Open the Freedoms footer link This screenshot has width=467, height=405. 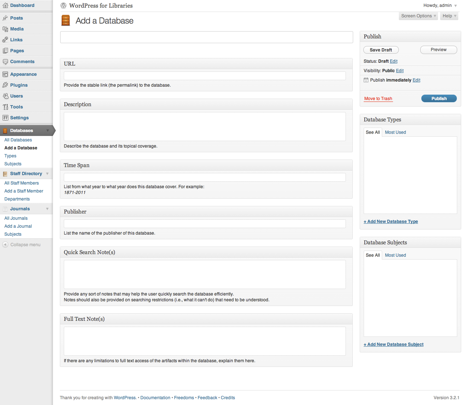(x=184, y=398)
